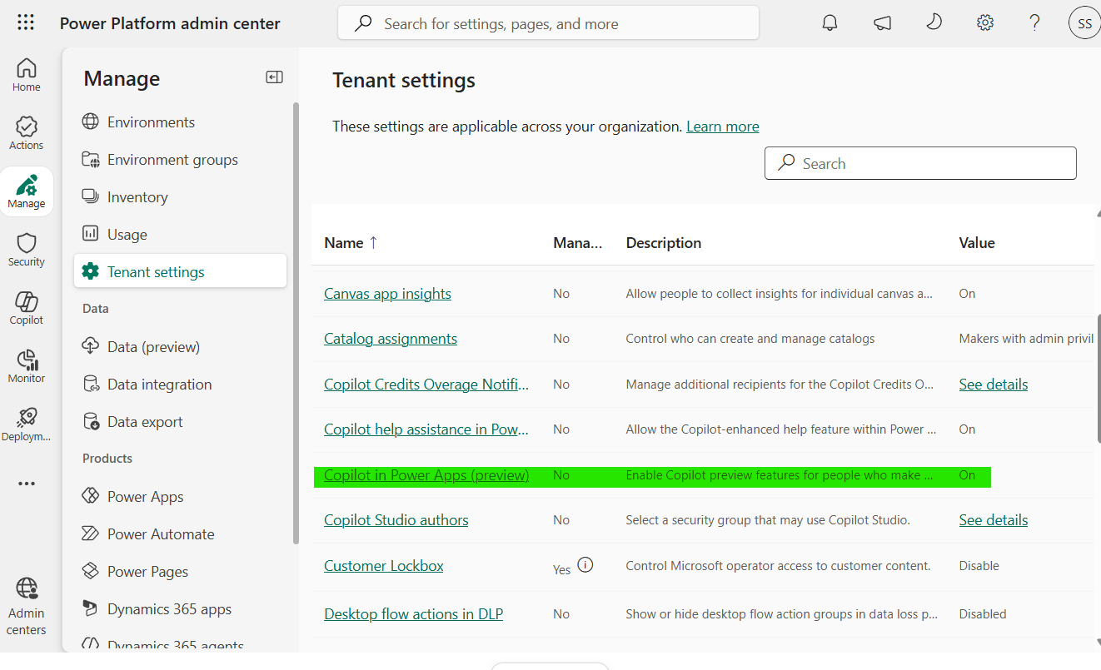This screenshot has height=670, width=1101.
Task: Focus the global search bar
Action: tap(548, 23)
